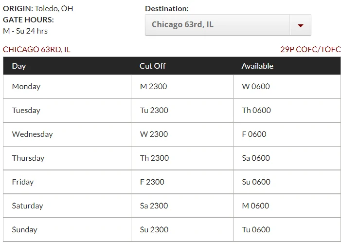
Task: Click the Sa 2300 cut off cell
Action: click(x=182, y=206)
